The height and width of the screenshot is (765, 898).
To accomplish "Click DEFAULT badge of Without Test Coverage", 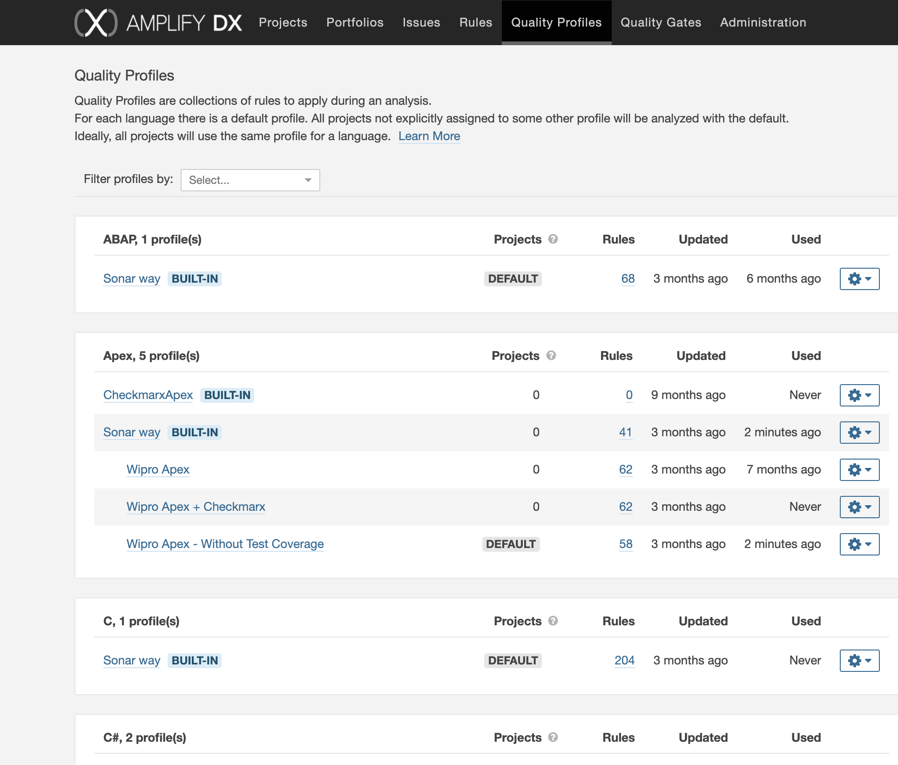I will (511, 544).
